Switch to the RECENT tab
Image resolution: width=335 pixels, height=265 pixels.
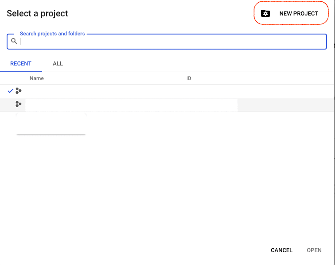tap(21, 64)
